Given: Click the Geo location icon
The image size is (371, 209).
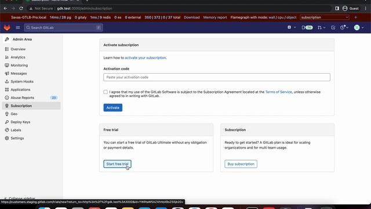Looking at the screenshot, I should point(7,114).
